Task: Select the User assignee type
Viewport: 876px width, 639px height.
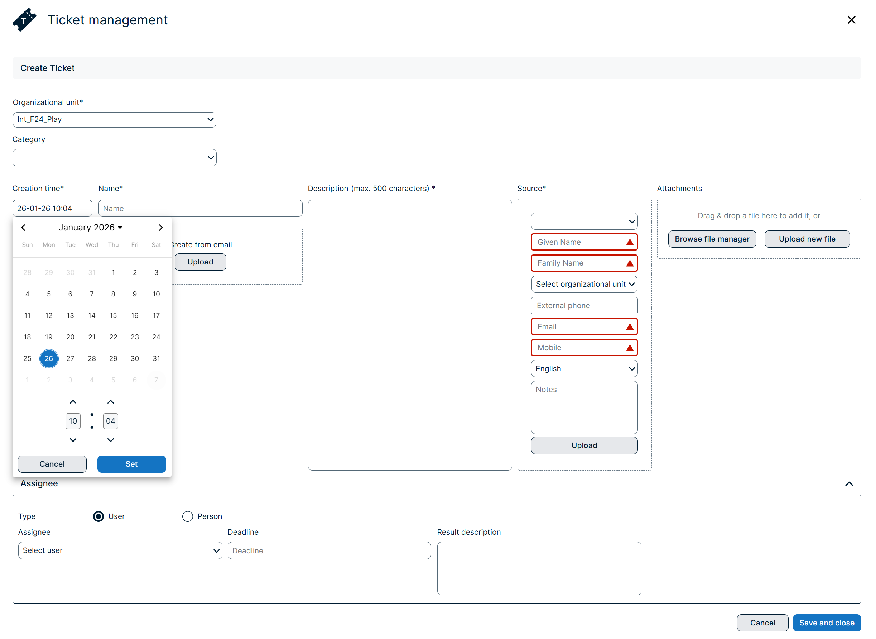Action: click(98, 516)
